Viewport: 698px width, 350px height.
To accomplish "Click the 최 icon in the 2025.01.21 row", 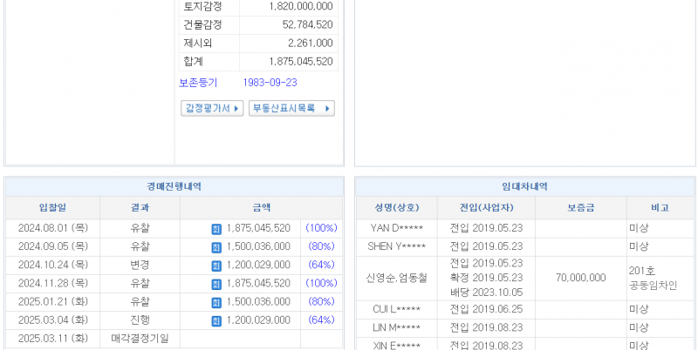I will (x=216, y=301).
